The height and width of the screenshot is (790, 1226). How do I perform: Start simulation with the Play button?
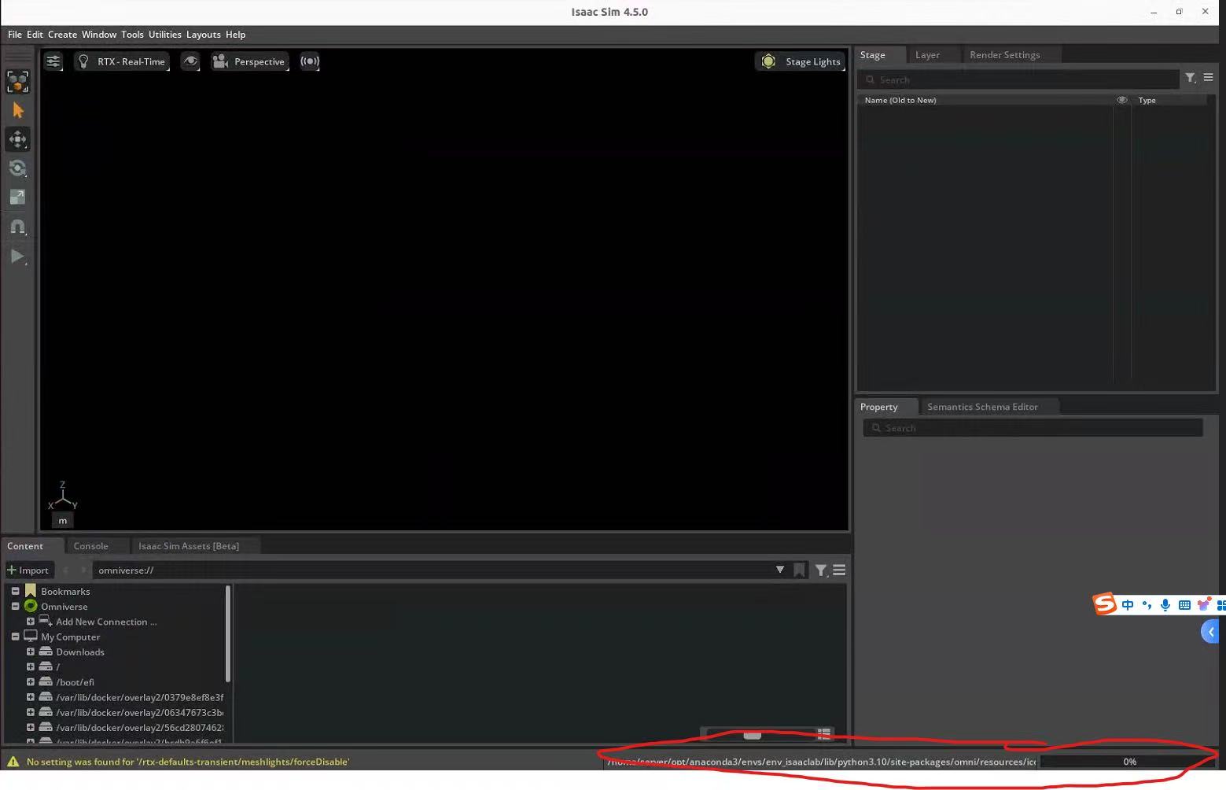coord(17,256)
